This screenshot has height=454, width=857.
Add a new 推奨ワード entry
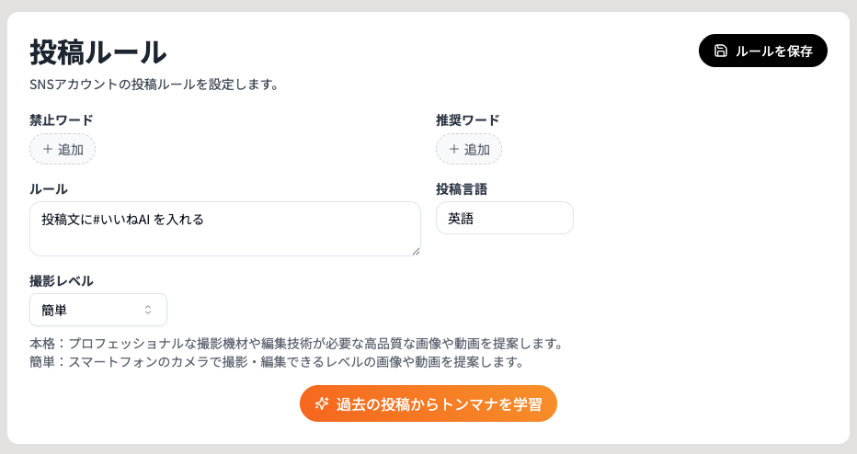click(469, 149)
